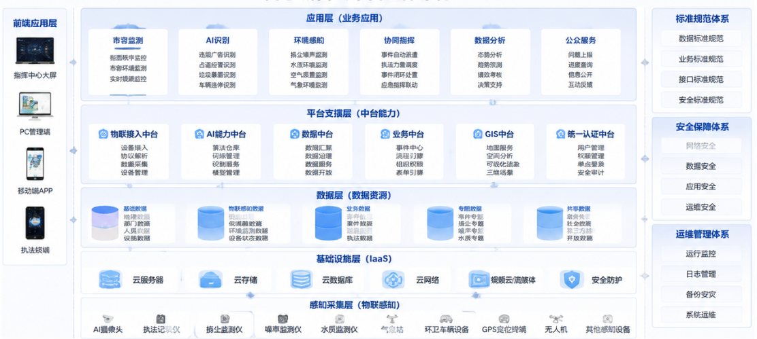Click the icon beside 物联接入中台
This screenshot has height=339, width=757.
point(103,134)
